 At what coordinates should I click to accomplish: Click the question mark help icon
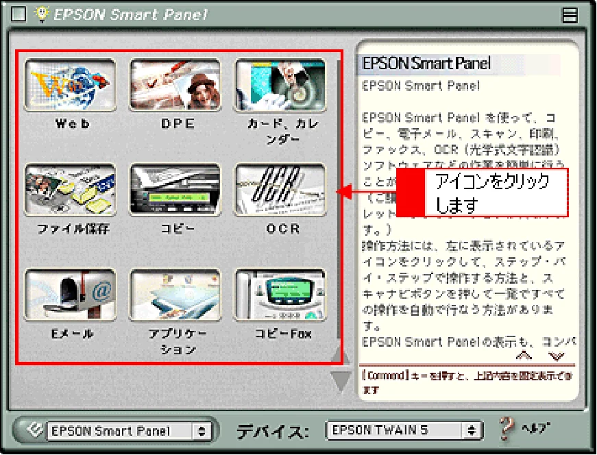click(x=507, y=428)
